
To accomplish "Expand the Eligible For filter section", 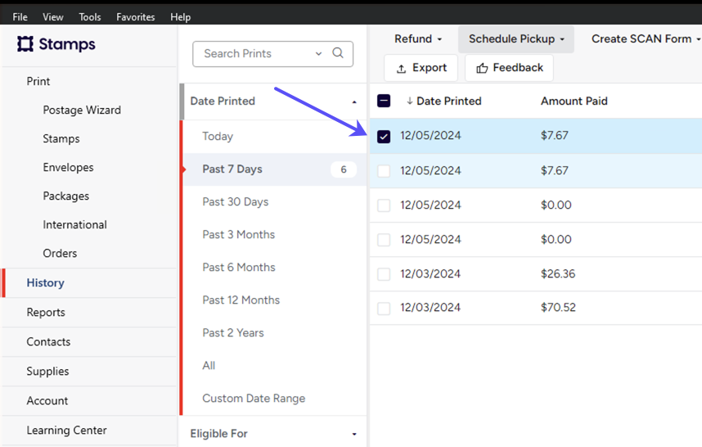I will (354, 434).
